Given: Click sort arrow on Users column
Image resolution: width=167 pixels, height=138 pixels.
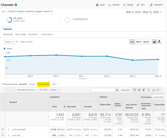Looking at the screenshot, I should tap(64, 106).
